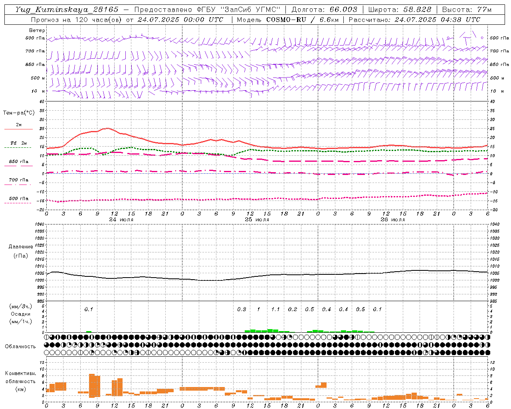Image resolution: width=511 pixels, height=409 pixels.
Task: Click the '25 июля' date label
Action: point(257,220)
